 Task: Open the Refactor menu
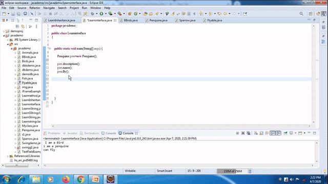click(35, 8)
